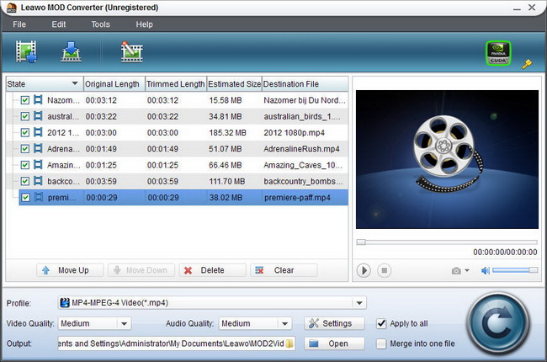Minimize the Leawo MOD Converter window
Viewport: 547px width, 362px height.
[517, 8]
